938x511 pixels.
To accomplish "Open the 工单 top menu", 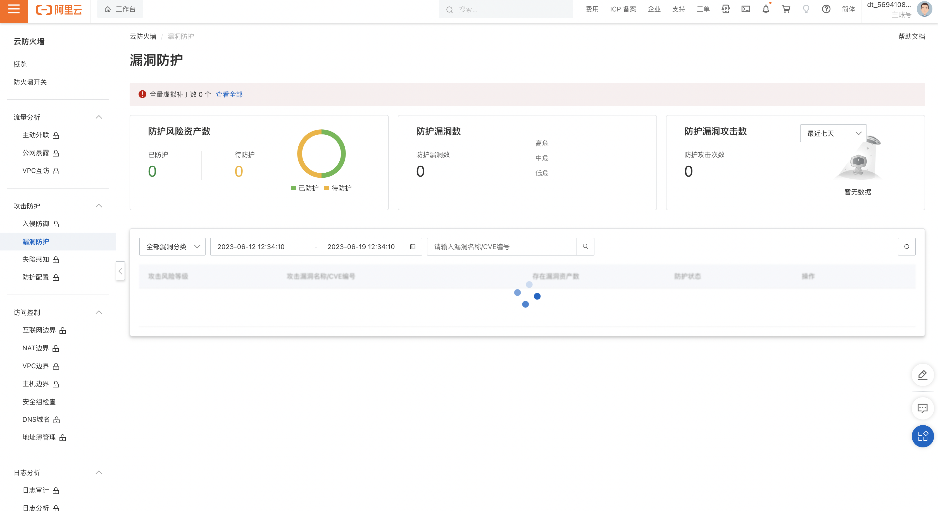I will (x=703, y=9).
